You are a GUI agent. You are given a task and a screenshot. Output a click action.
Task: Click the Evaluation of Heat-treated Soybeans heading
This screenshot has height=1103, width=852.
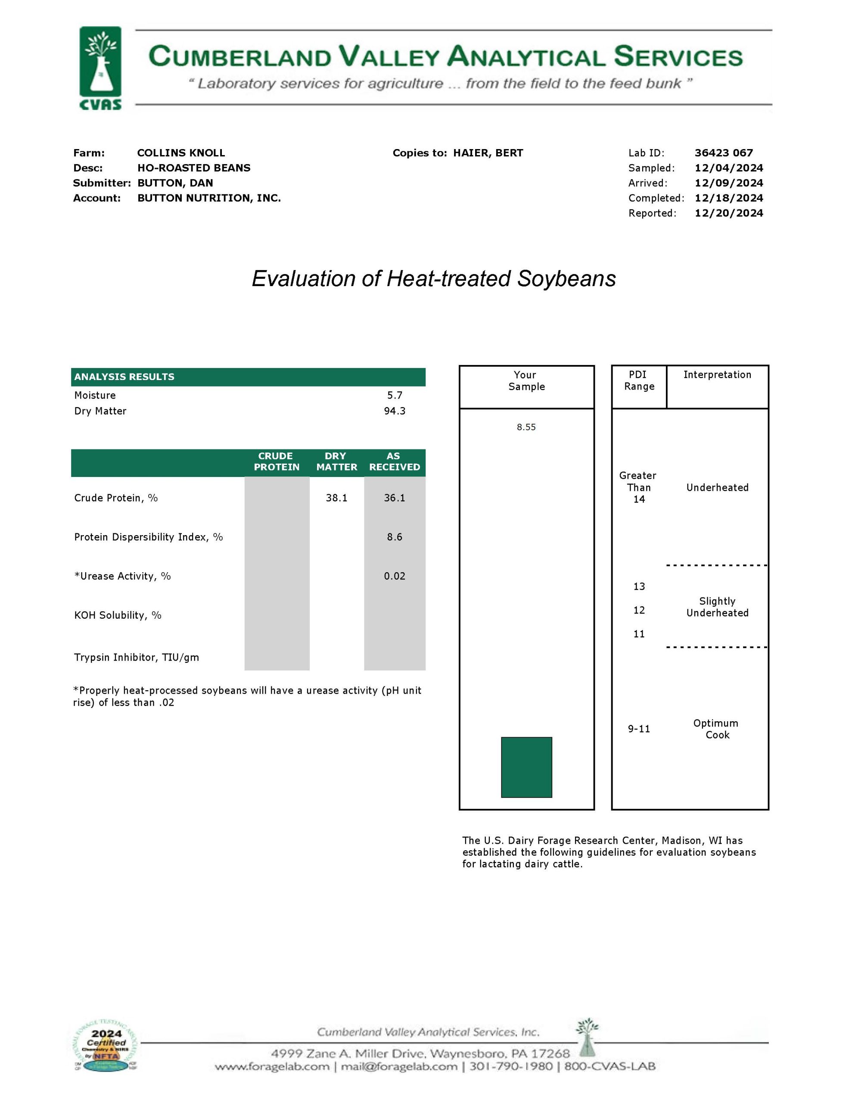tap(434, 279)
